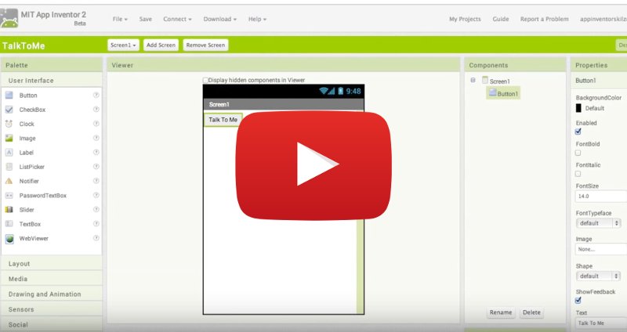627x332 pixels.
Task: Select the PasswordTextBox palette icon
Action: point(9,196)
